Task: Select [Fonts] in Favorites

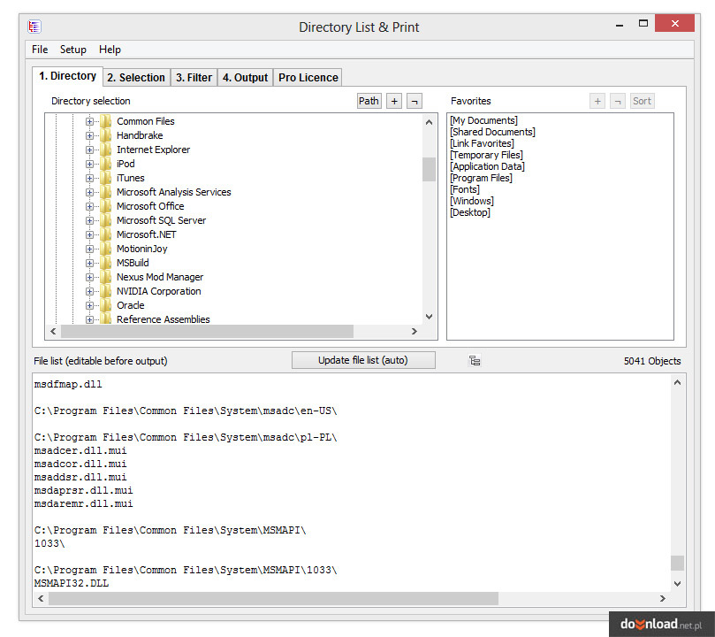Action: (x=465, y=189)
